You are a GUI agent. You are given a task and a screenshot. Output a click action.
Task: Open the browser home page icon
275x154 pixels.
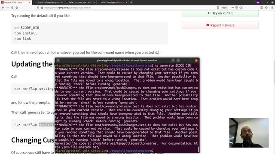pyautogui.click(x=17, y=8)
